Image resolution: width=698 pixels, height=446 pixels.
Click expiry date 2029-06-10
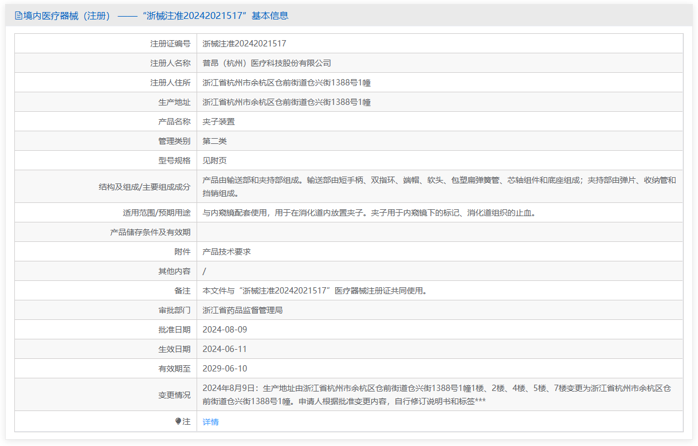click(225, 369)
